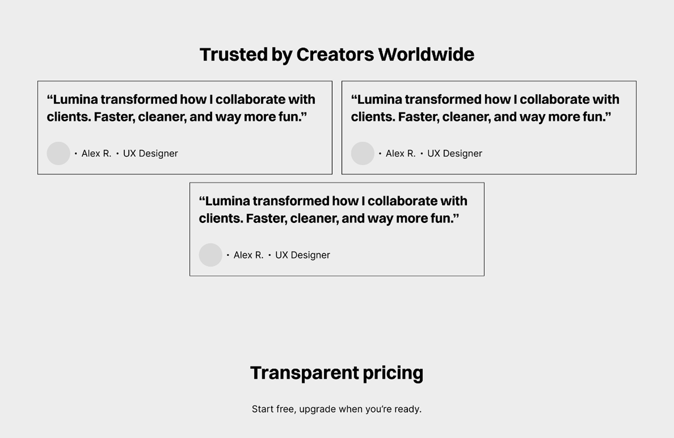The width and height of the screenshot is (674, 438).
Task: Click "UX Designer" in the bottom-center testimonial card
Action: [x=303, y=255]
